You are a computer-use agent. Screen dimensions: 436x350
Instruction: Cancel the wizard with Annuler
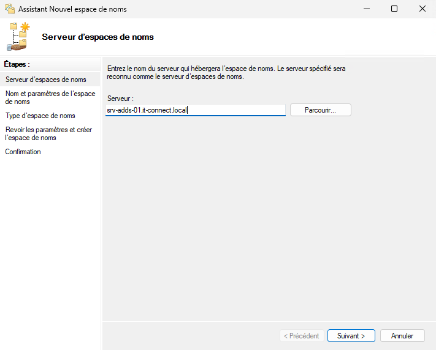pyautogui.click(x=402, y=336)
